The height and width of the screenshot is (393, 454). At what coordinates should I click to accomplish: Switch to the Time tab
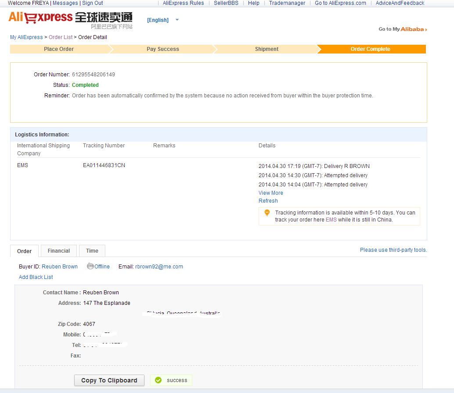click(x=92, y=251)
